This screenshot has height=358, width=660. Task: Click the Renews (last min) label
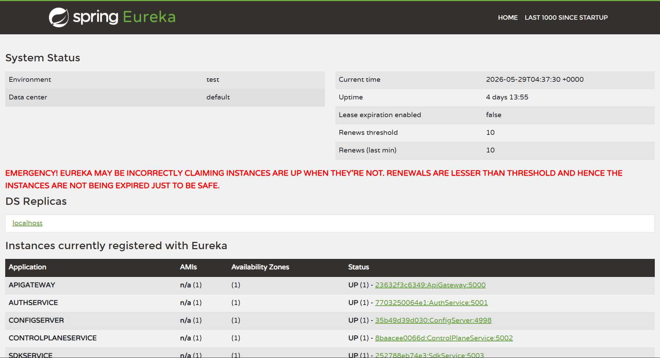[367, 150]
